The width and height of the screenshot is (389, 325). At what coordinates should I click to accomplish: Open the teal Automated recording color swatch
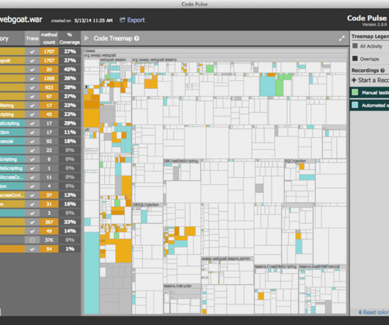pyautogui.click(x=355, y=105)
